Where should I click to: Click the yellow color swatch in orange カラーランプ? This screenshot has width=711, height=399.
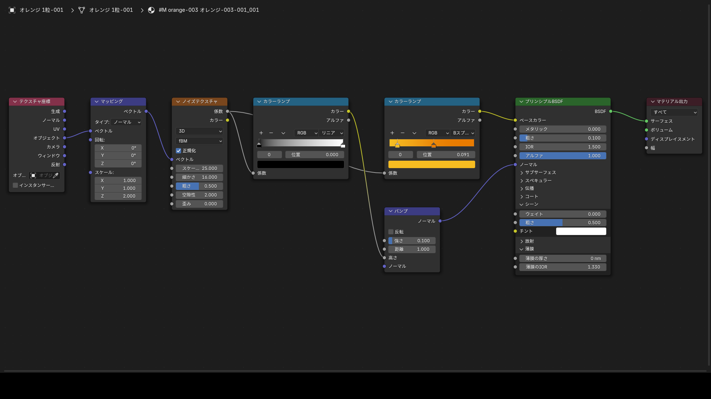tap(432, 164)
